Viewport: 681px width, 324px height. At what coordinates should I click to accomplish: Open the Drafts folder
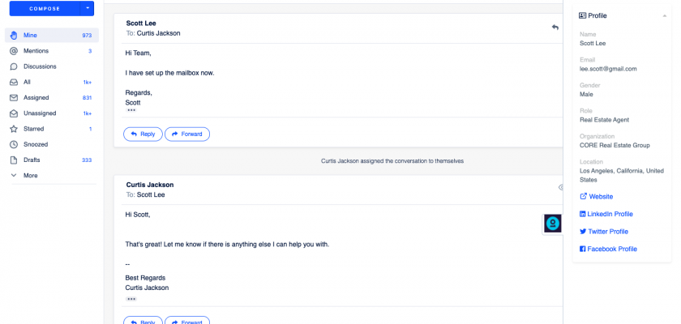[x=32, y=160]
